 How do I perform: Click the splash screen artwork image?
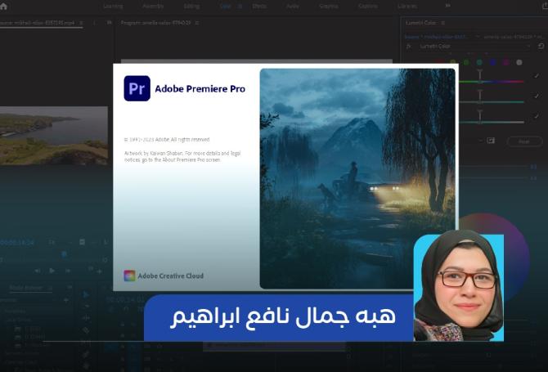tap(357, 178)
